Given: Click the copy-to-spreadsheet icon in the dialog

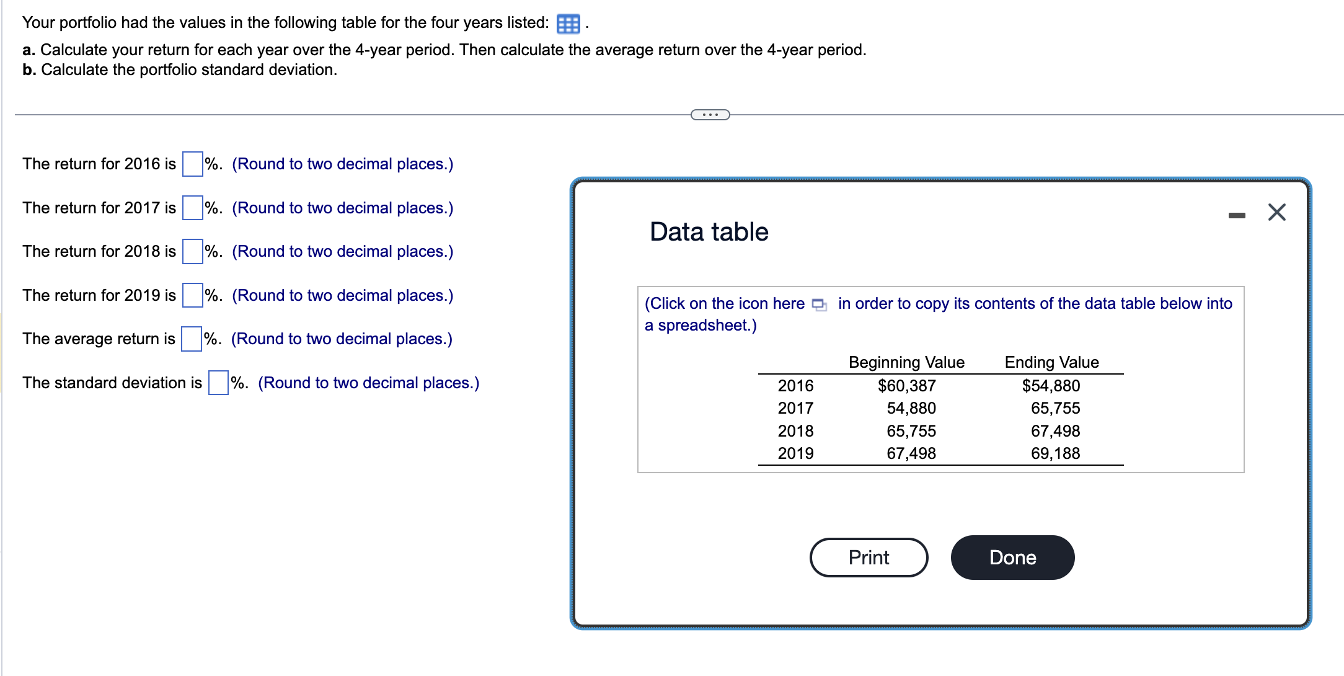Looking at the screenshot, I should tap(819, 305).
